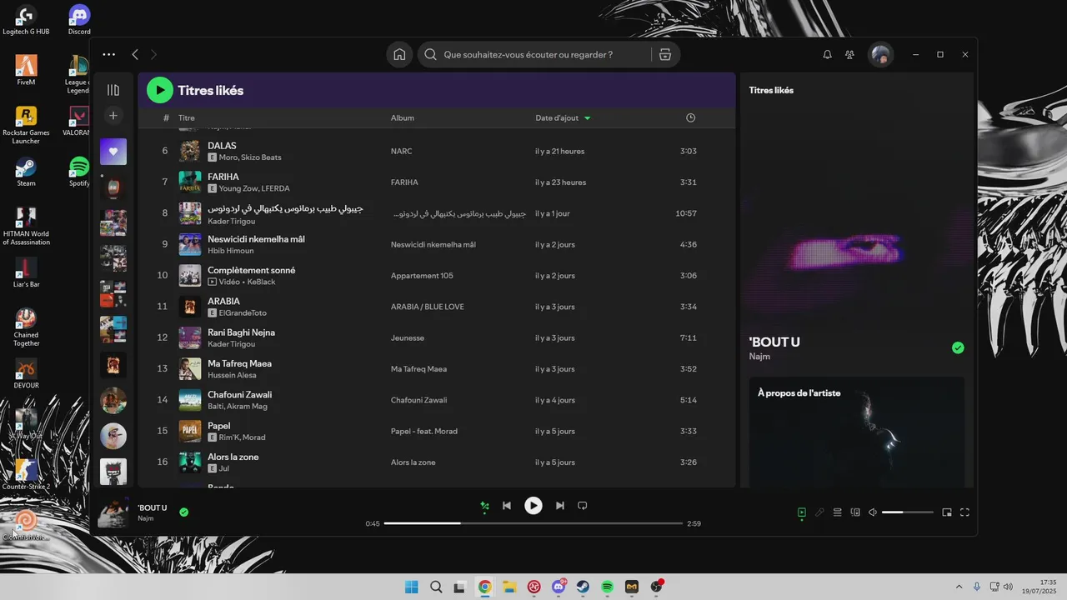Click FARIHA album cover thumbnail
This screenshot has height=600, width=1067.
190,182
